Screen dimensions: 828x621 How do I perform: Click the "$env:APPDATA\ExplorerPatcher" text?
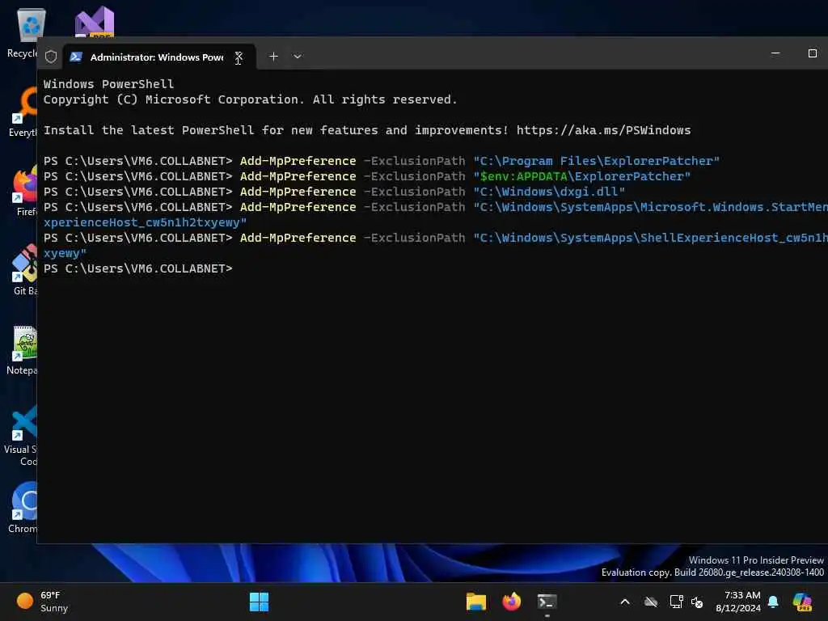click(x=581, y=175)
